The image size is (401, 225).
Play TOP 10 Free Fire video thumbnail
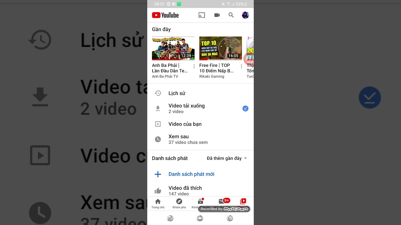click(221, 48)
